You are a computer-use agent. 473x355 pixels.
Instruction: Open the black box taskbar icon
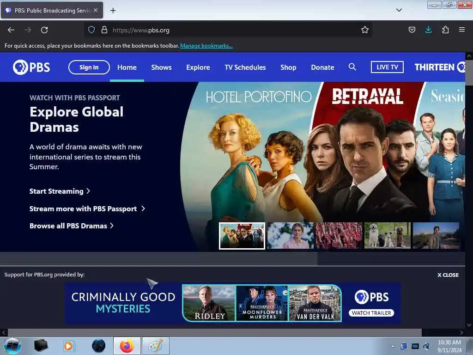41,346
